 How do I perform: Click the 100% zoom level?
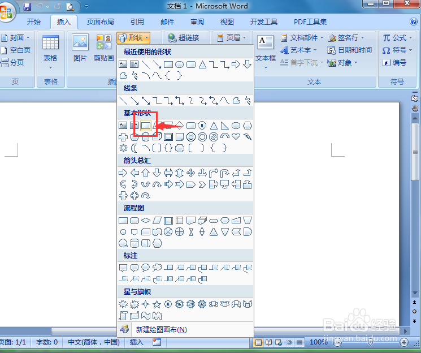pos(319,342)
